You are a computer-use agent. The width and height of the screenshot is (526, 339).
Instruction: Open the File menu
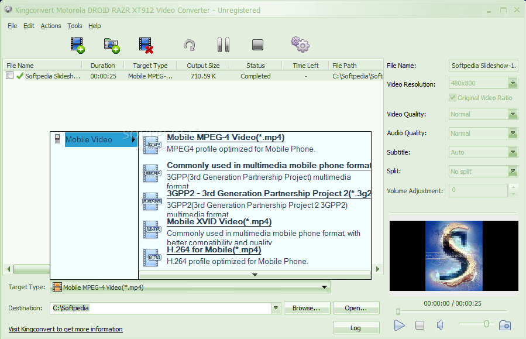pyautogui.click(x=12, y=26)
